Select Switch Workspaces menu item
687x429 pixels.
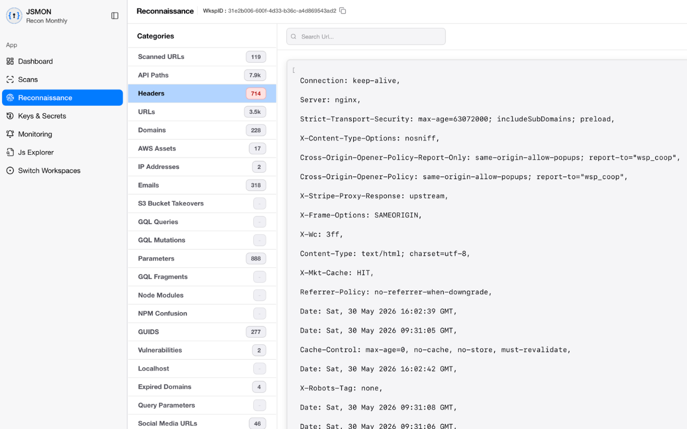(x=62, y=171)
